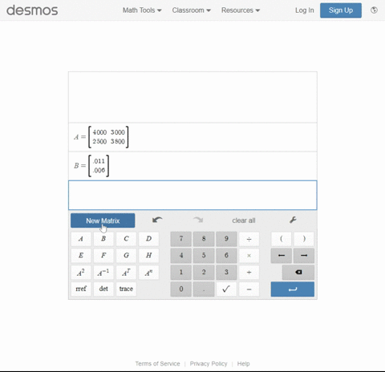Click clear all

(x=244, y=220)
